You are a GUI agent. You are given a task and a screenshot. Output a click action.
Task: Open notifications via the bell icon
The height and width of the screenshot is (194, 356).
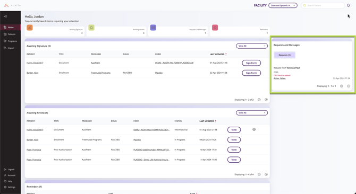348,5
